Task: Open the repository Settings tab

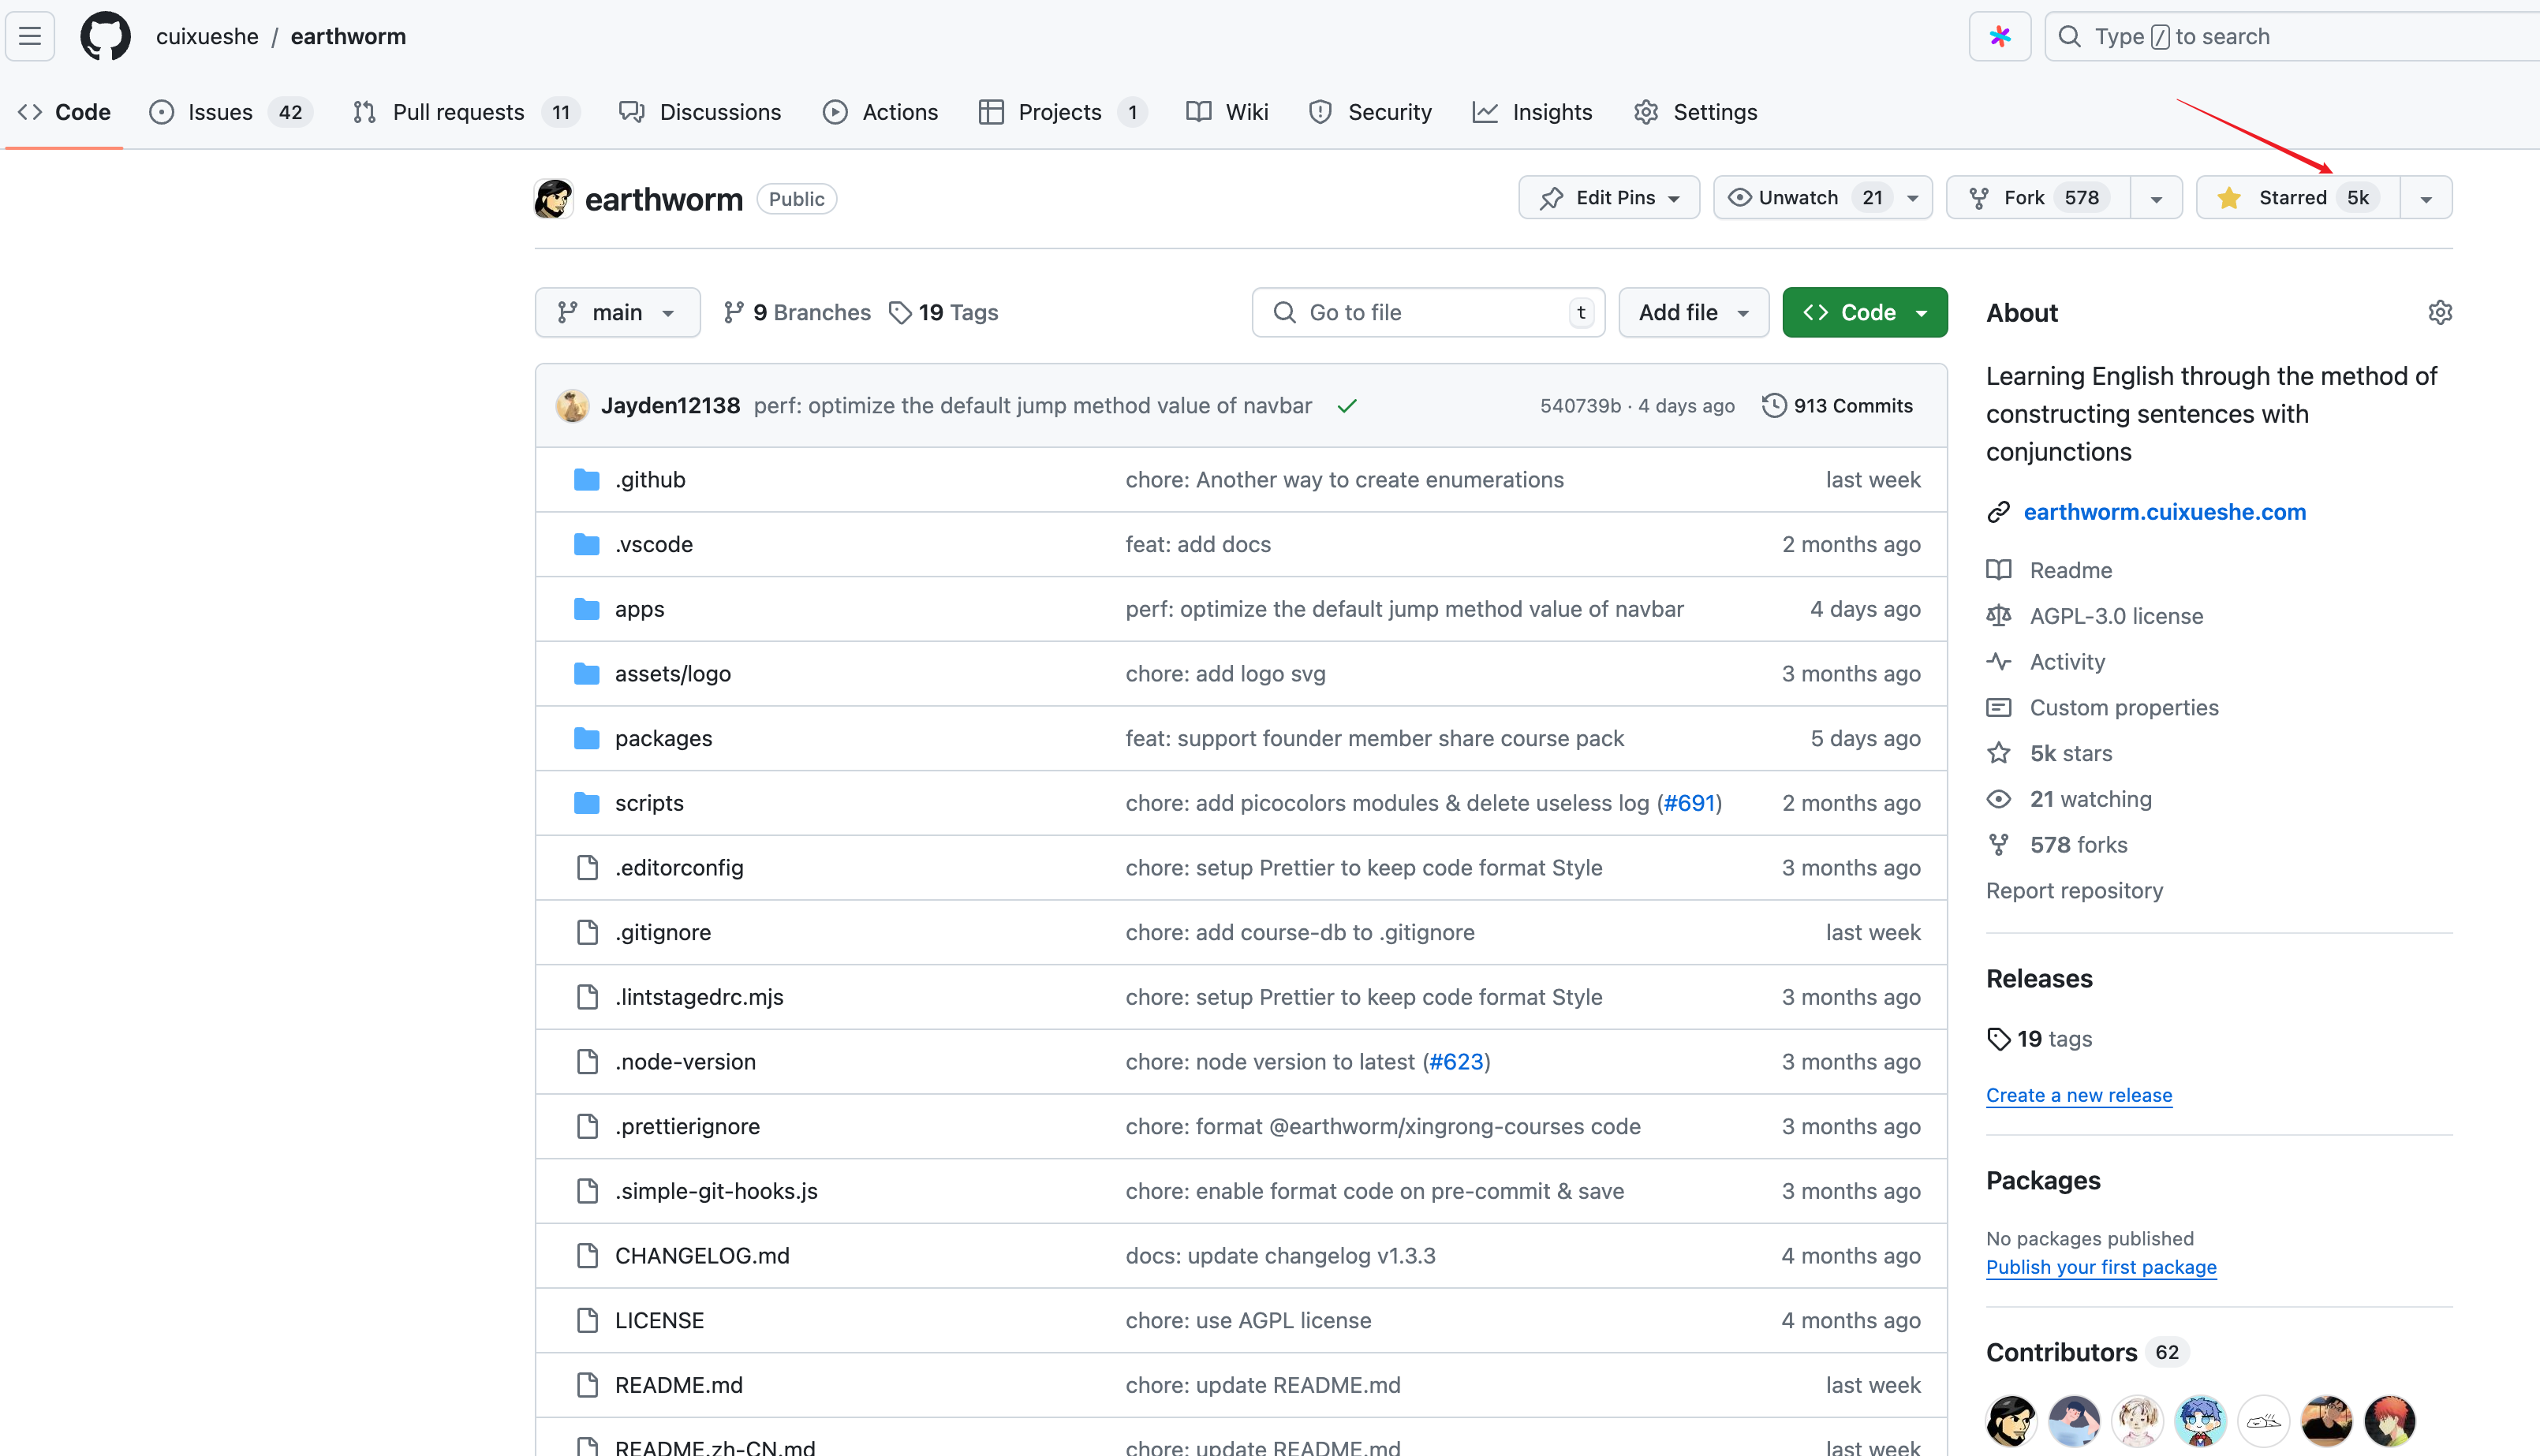Action: pyautogui.click(x=1696, y=112)
